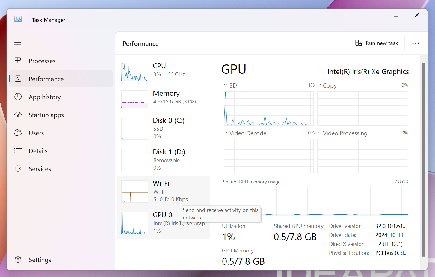Select the Wi-Fi title in the resource list
Screen dimensions: 435x277
coord(161,183)
